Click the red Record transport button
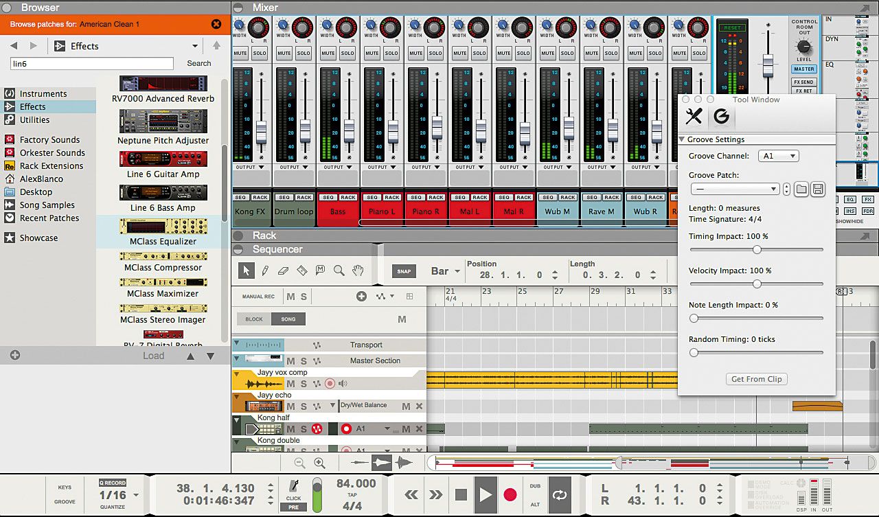 click(x=510, y=494)
